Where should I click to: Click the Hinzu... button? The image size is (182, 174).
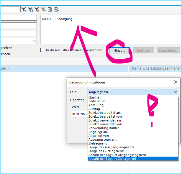point(119,50)
